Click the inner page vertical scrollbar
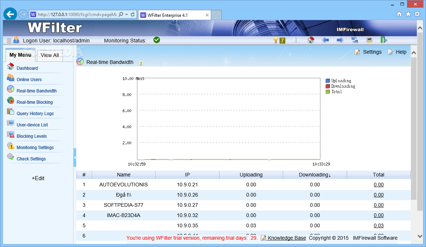This screenshot has width=426, height=247. point(414,128)
